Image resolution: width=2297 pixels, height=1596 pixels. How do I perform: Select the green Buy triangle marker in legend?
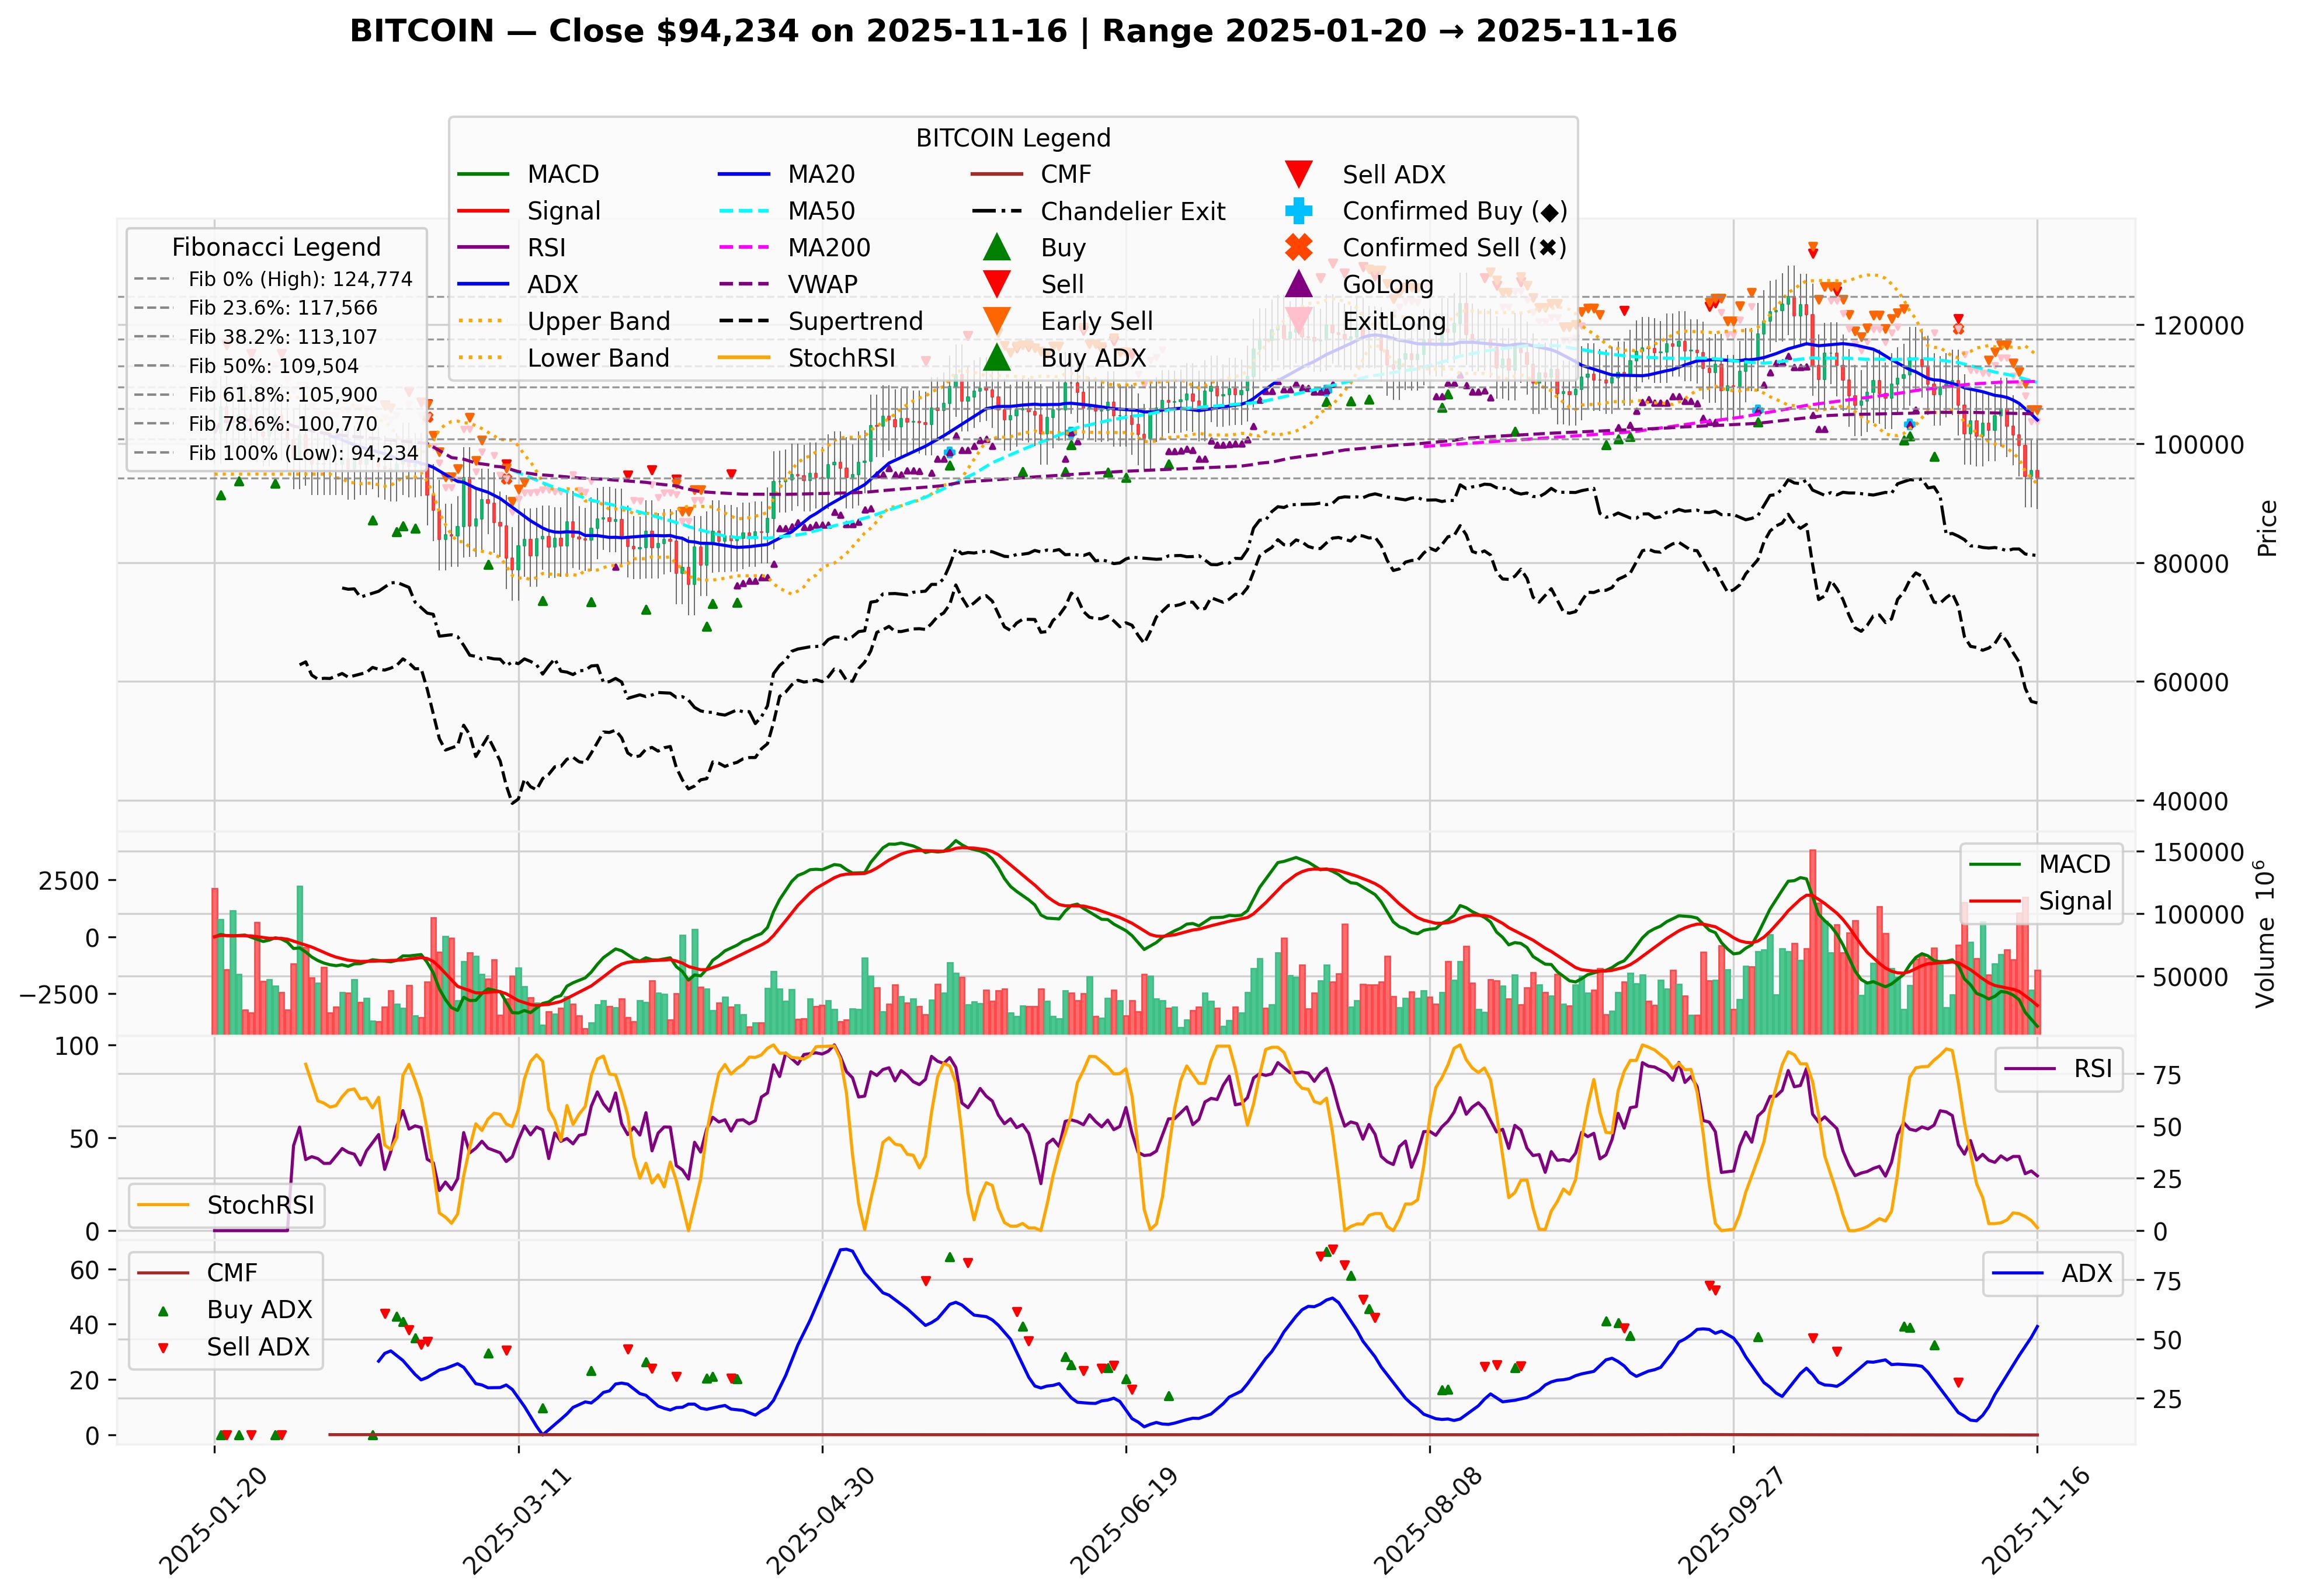(996, 248)
